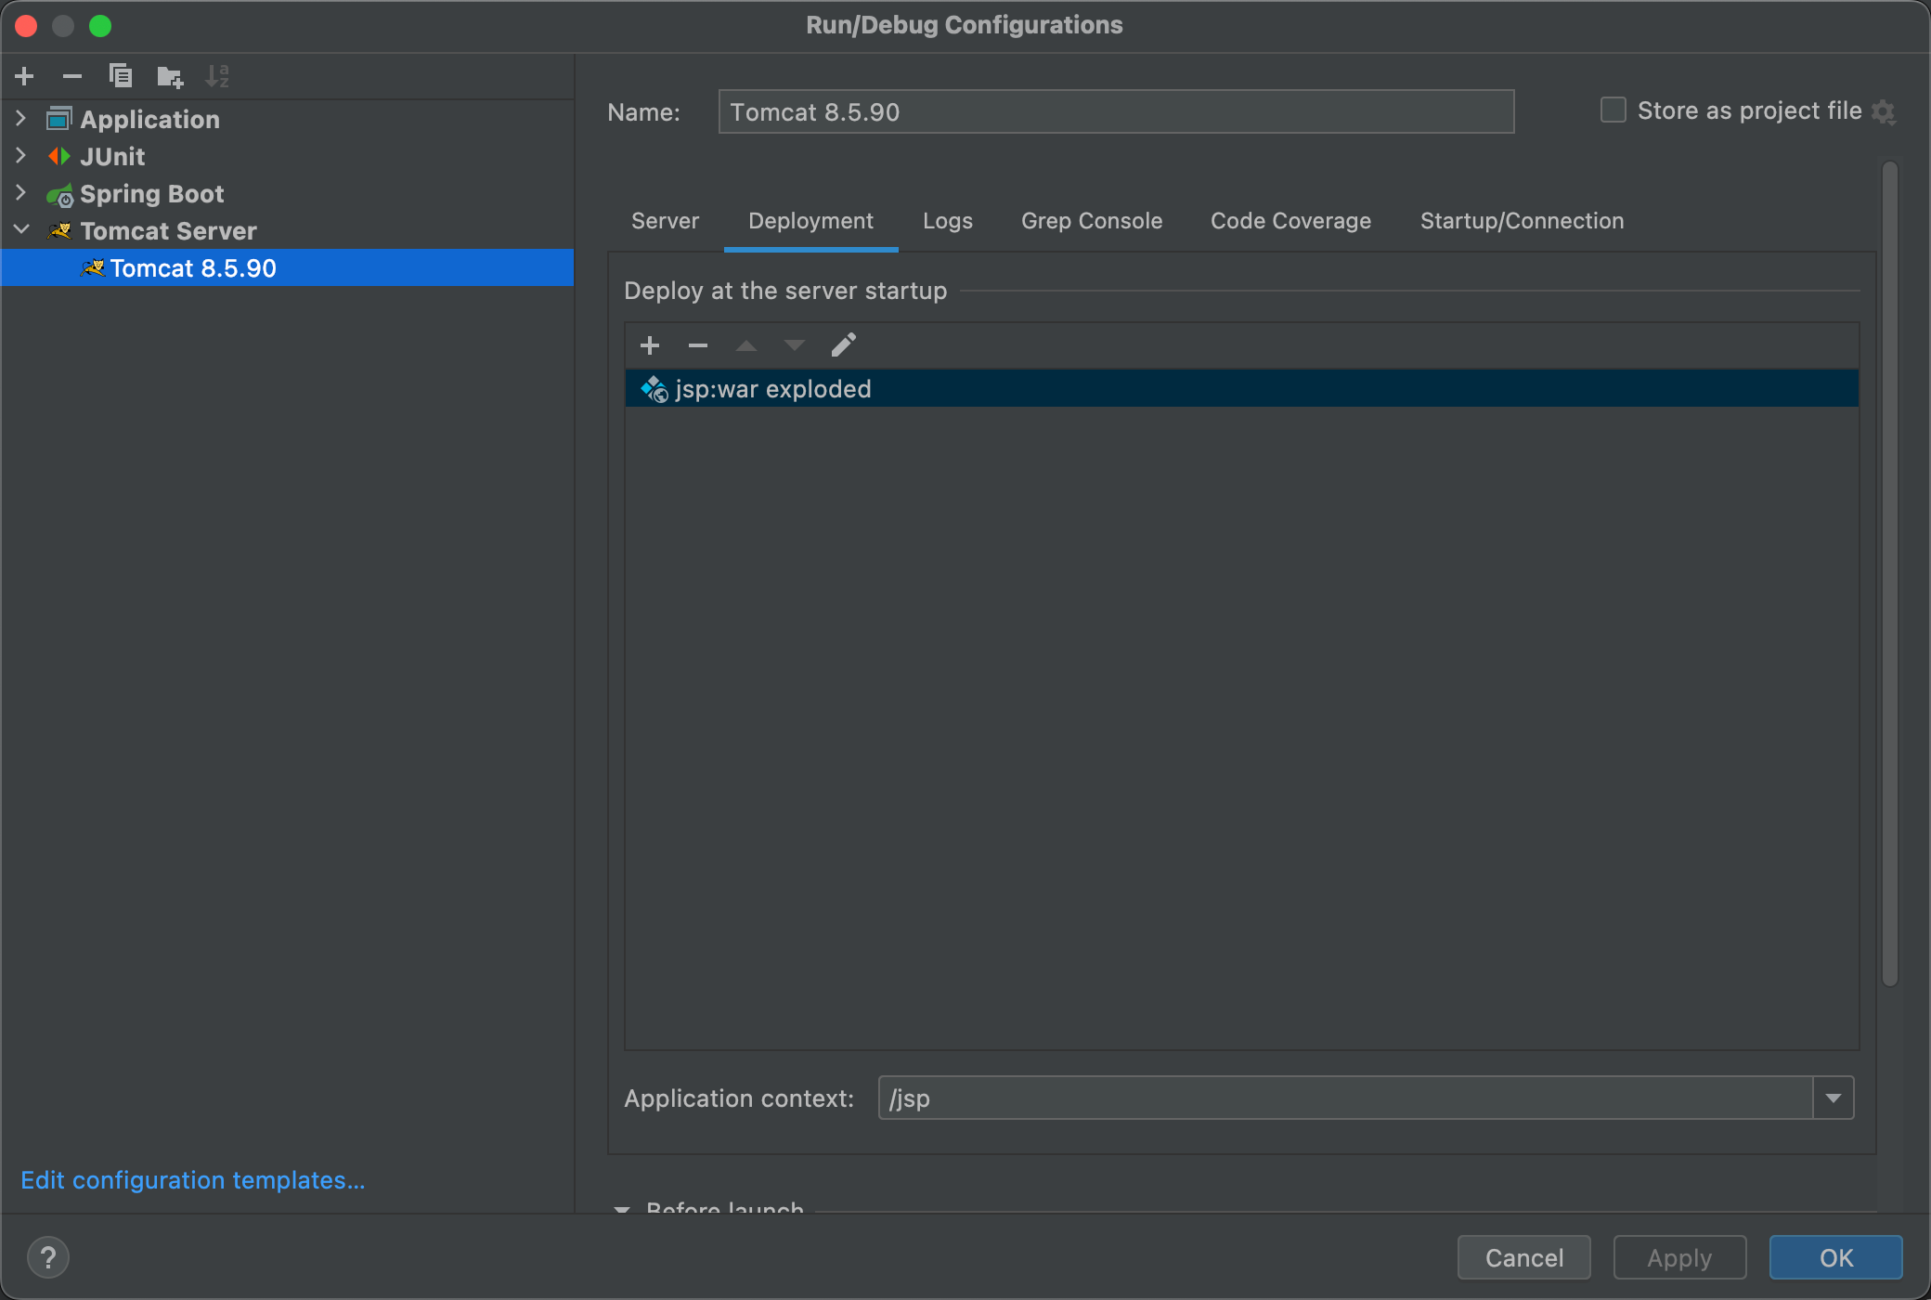Remove the selected run configuration
Screen dimensions: 1931x1300
tap(72, 76)
